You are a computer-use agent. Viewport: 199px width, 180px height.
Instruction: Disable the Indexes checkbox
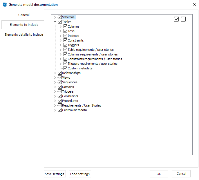click(x=65, y=36)
